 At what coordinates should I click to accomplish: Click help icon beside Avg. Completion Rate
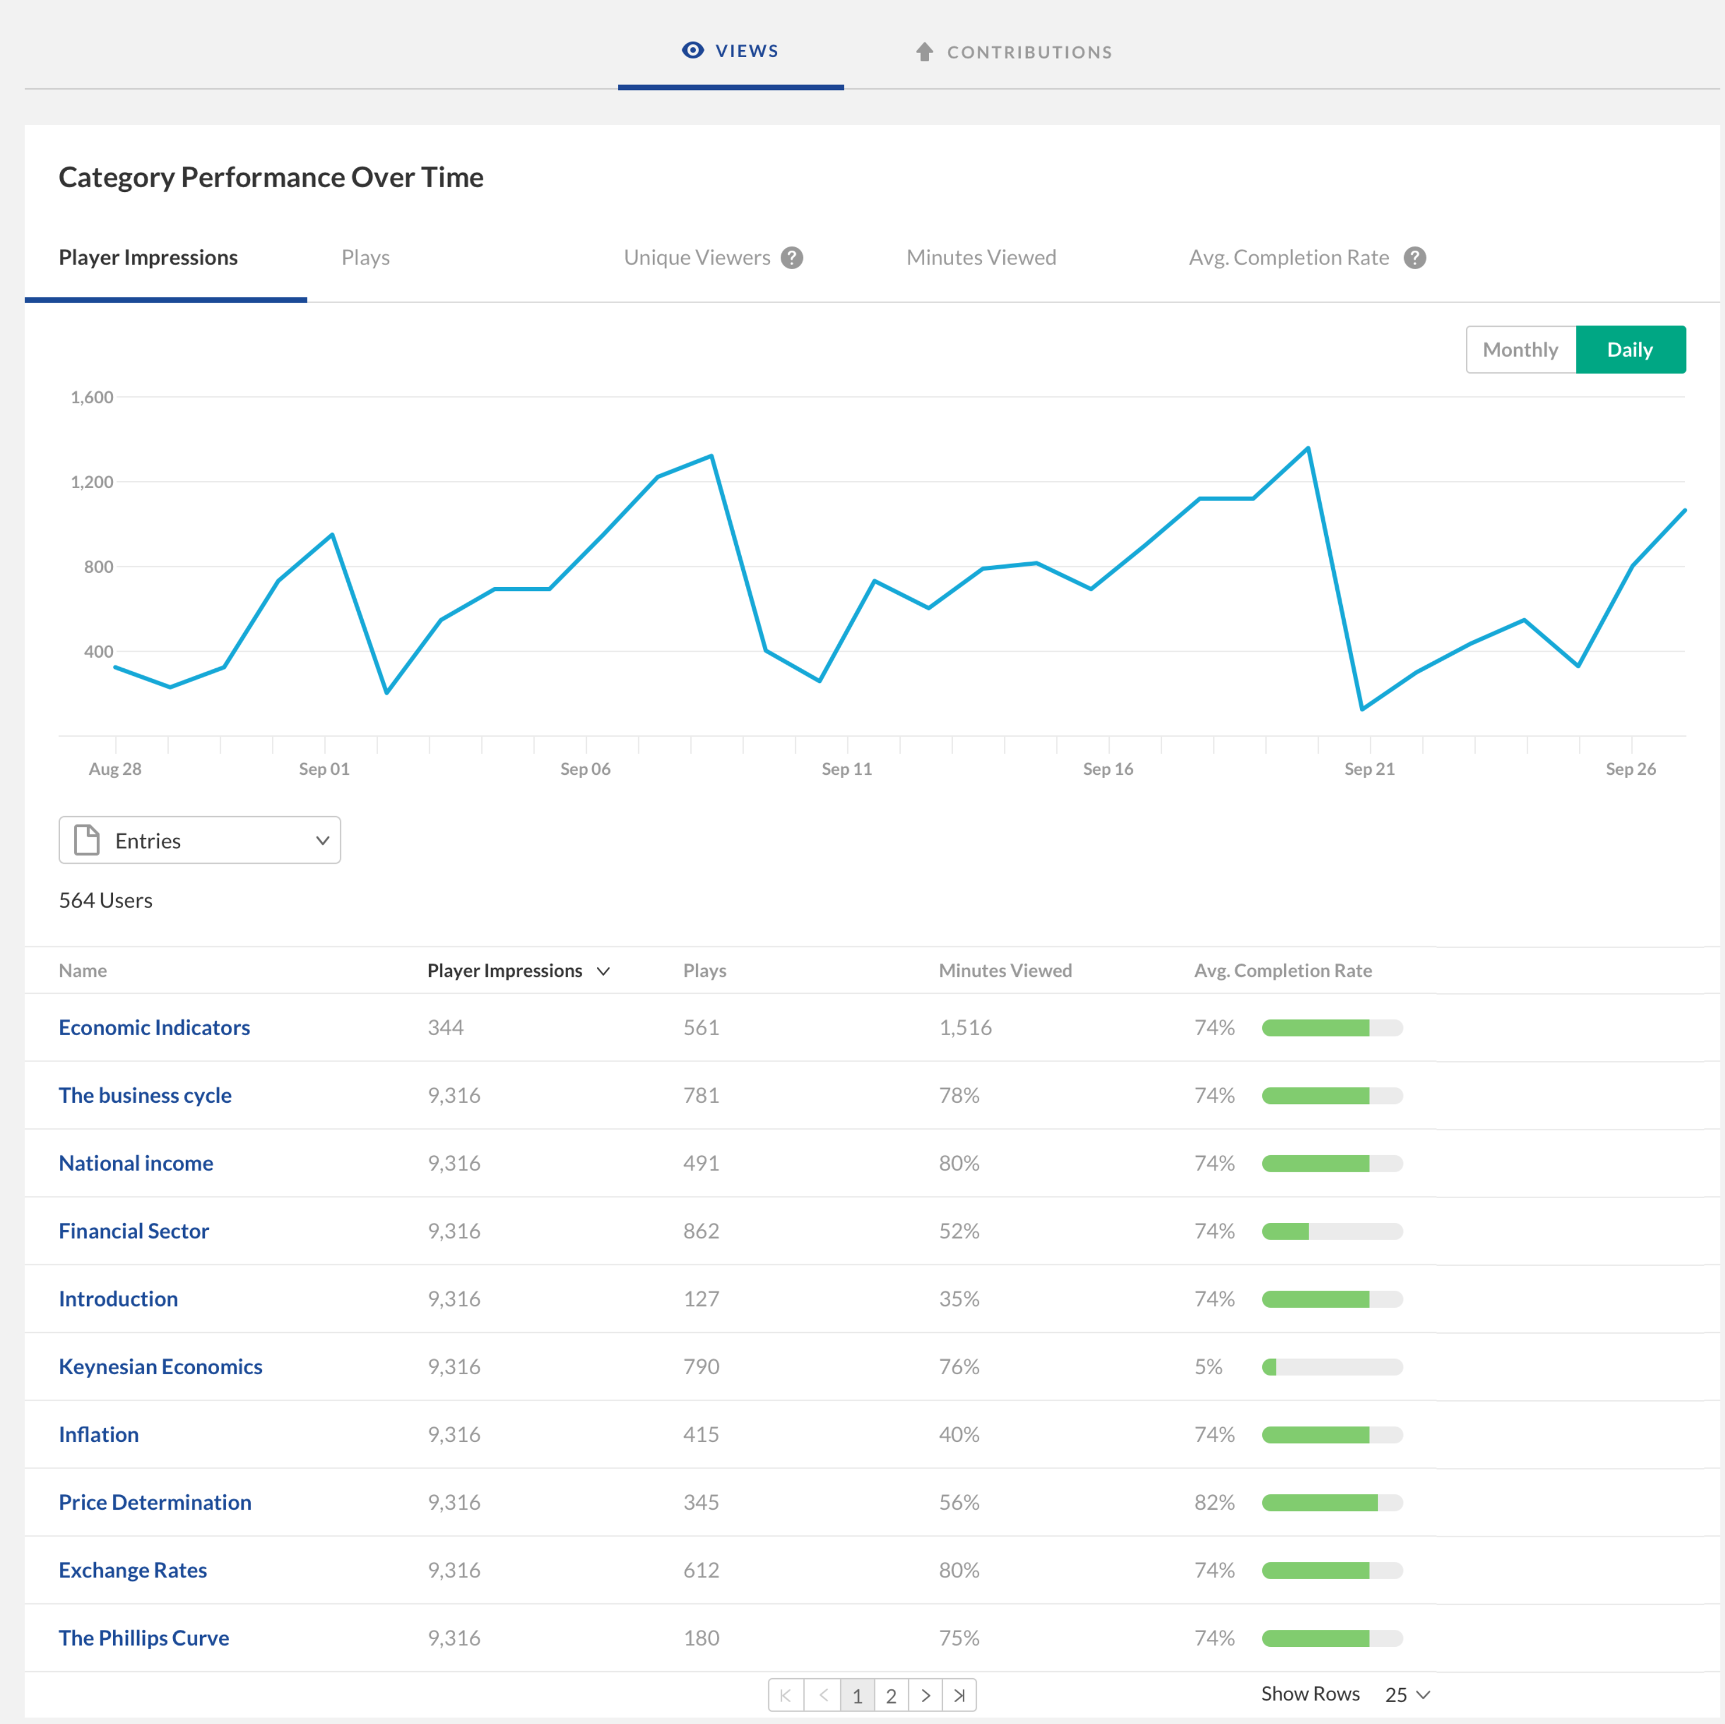tap(1414, 258)
